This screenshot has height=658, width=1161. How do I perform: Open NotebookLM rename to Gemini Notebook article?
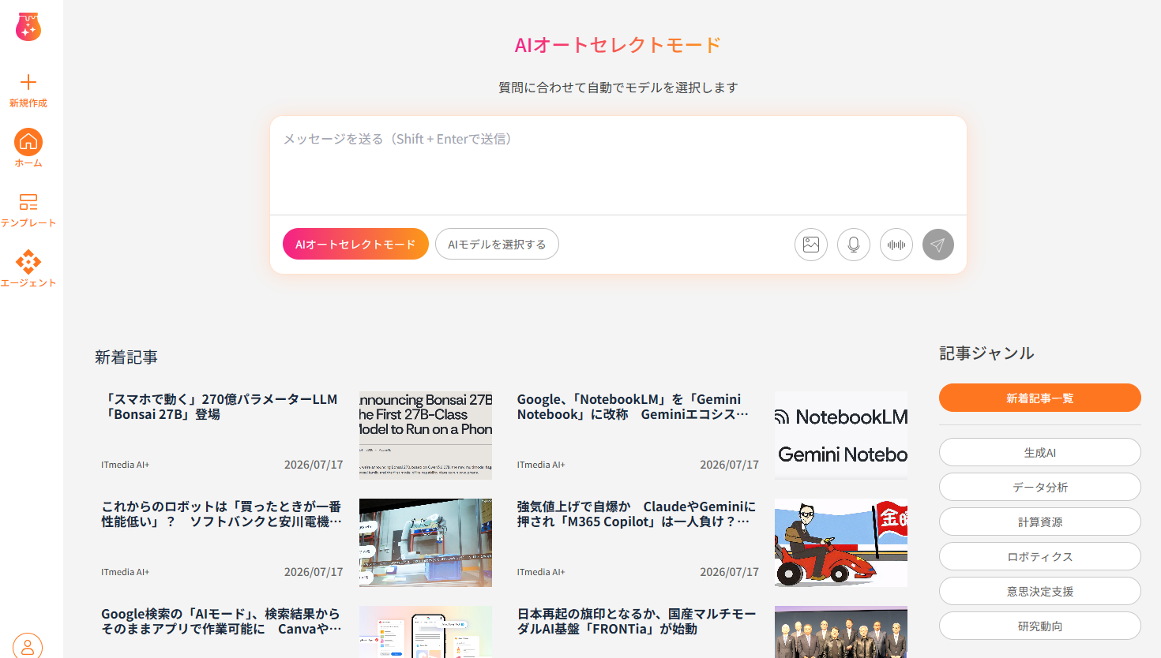pos(633,406)
